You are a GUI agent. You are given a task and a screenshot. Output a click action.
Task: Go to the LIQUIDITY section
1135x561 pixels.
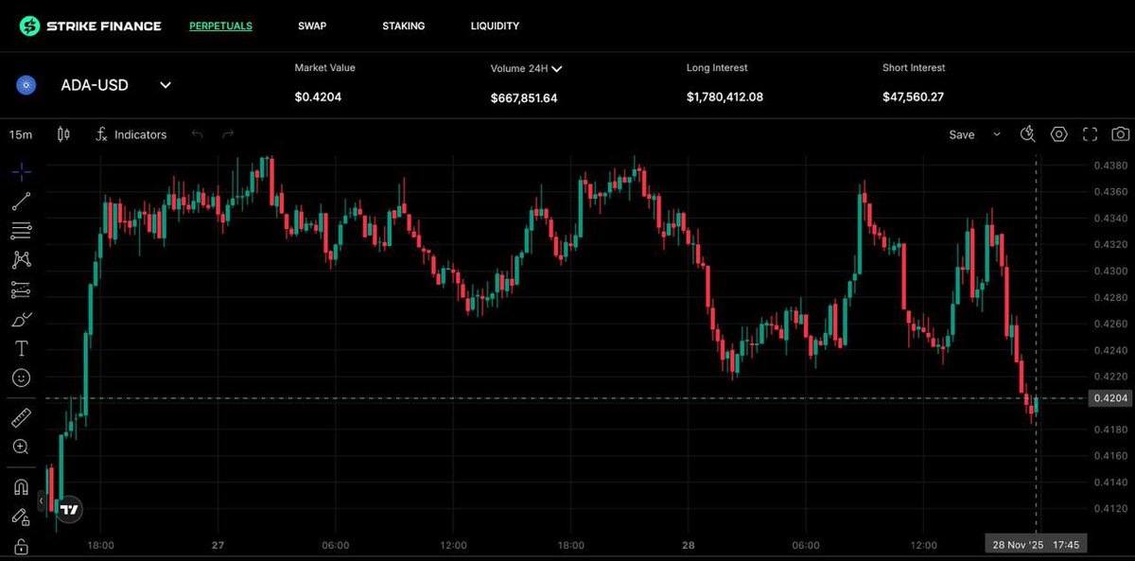[495, 26]
